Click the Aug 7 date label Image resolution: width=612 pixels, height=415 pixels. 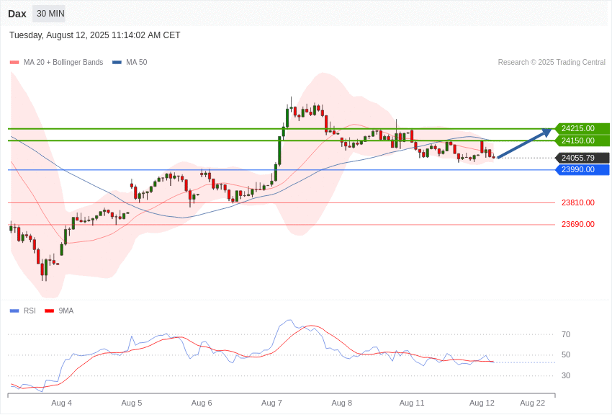point(271,403)
